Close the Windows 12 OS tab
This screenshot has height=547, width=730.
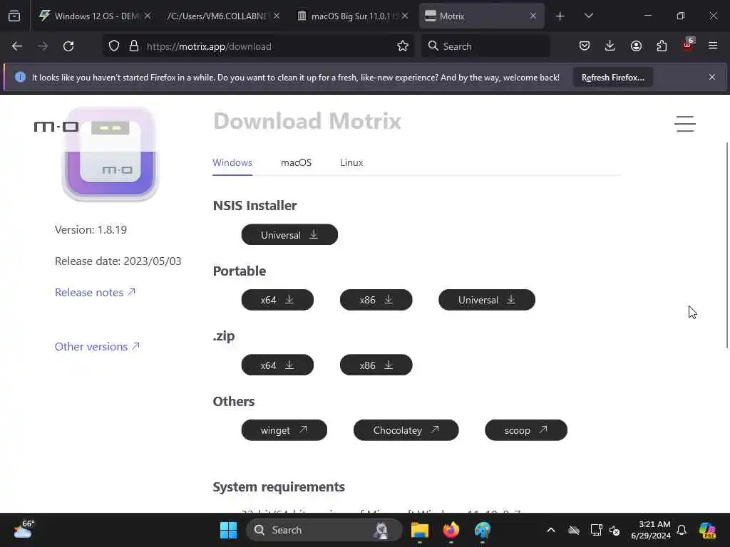[x=148, y=16]
